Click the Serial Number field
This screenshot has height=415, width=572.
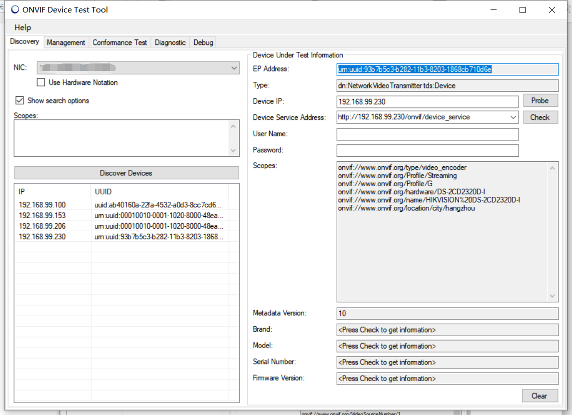click(x=447, y=362)
